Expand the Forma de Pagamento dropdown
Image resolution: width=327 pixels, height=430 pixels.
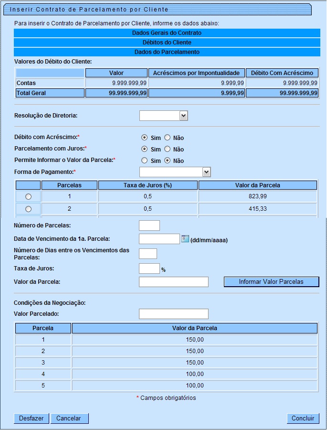[x=206, y=172]
